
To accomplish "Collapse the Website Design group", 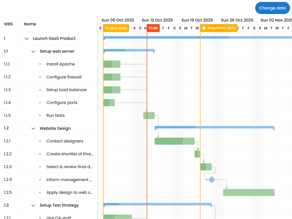I will coord(33,128).
